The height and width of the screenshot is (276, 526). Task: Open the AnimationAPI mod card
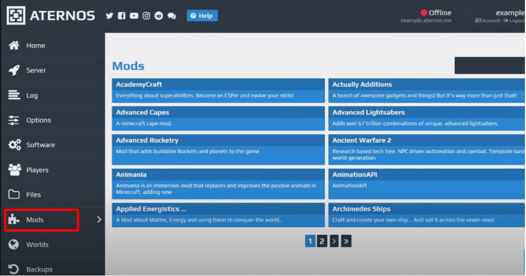(x=427, y=184)
